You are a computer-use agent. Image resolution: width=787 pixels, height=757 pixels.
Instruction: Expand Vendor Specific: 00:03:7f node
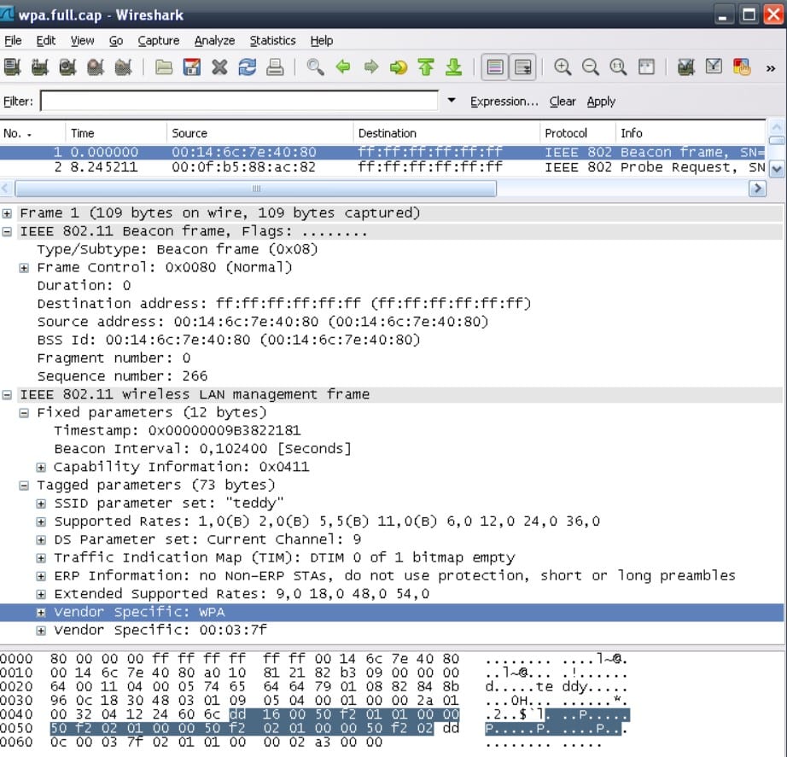pyautogui.click(x=41, y=631)
